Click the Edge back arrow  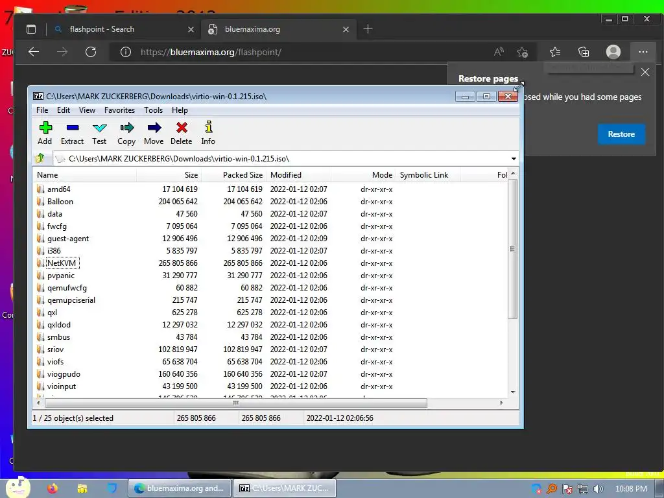coord(34,52)
